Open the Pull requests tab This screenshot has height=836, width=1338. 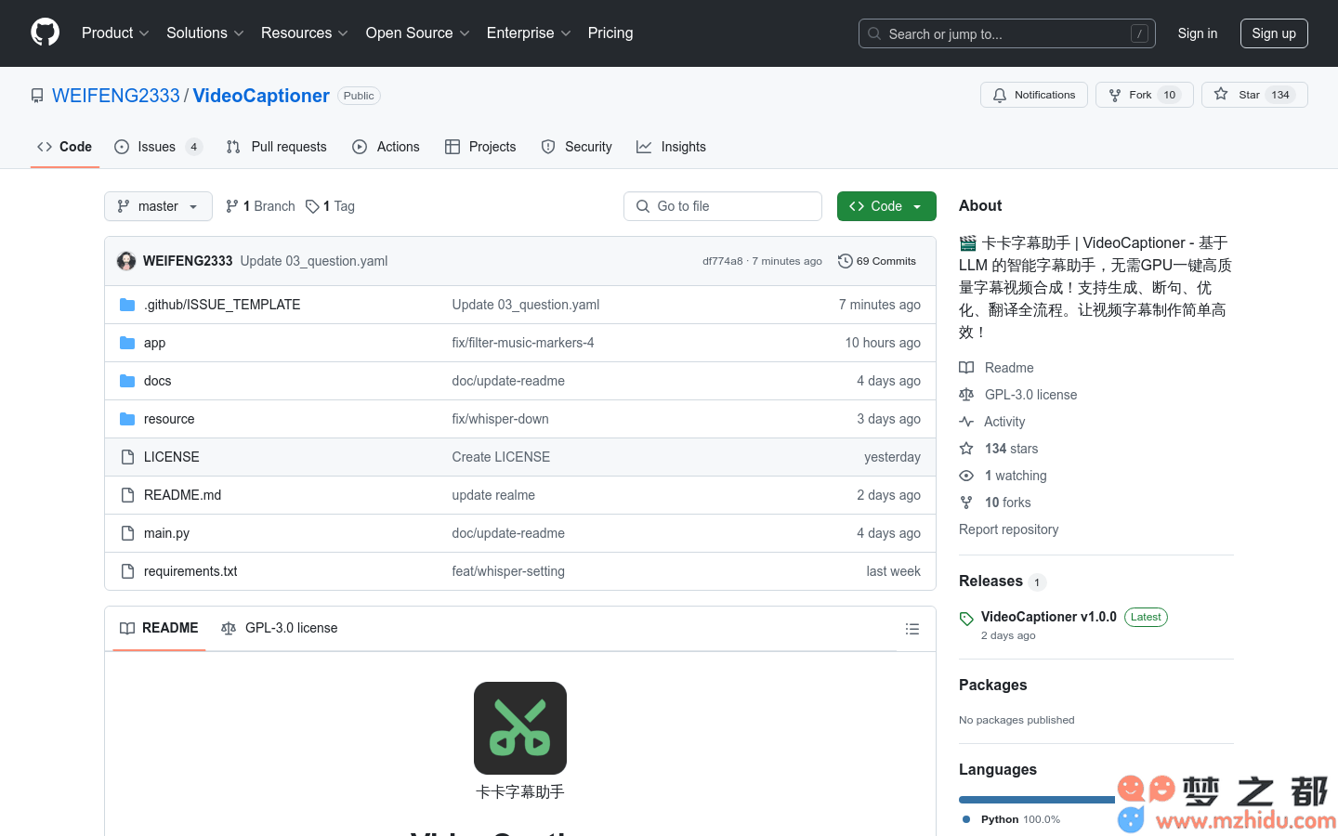276,147
